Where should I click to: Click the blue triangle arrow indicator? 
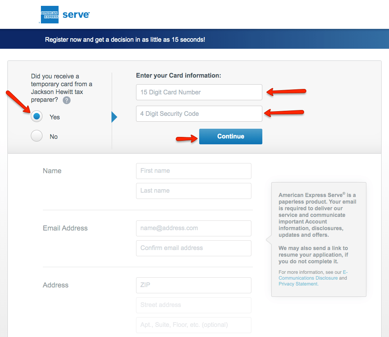pos(114,117)
